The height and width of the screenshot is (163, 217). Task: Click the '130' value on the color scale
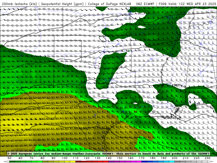98,158
